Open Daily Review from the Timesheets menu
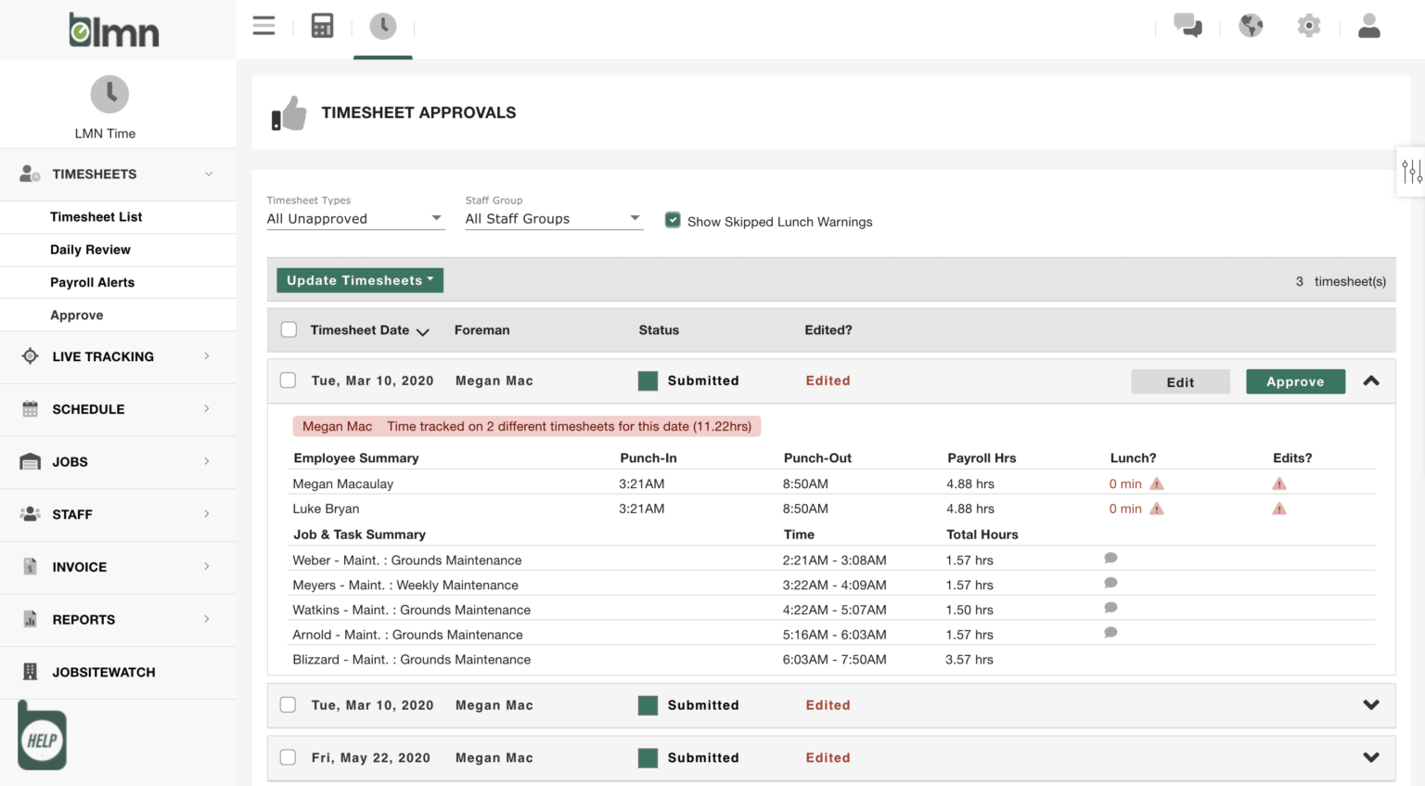Screen dimensions: 1425x786 coord(90,249)
